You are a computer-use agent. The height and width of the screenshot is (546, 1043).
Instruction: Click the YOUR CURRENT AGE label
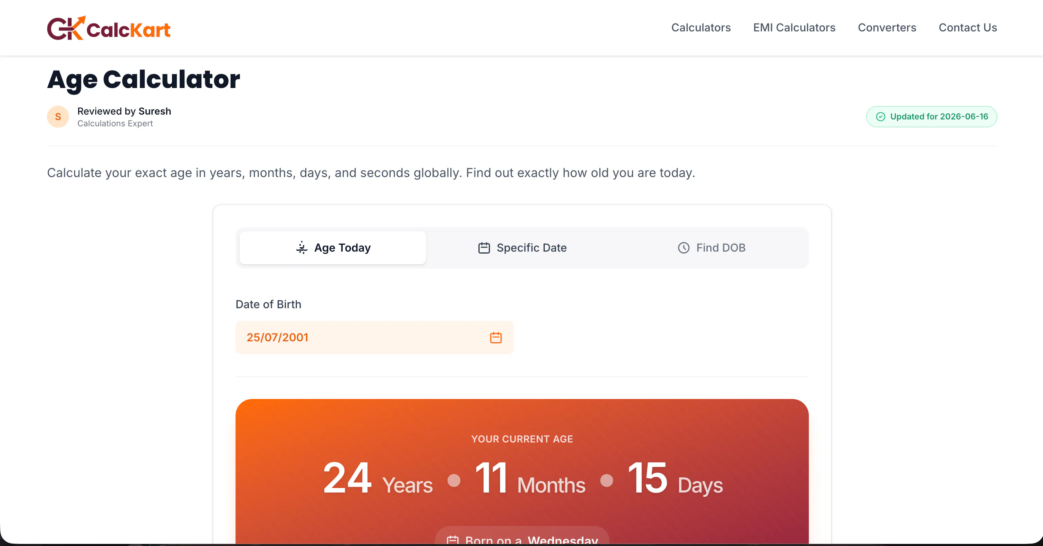point(522,439)
